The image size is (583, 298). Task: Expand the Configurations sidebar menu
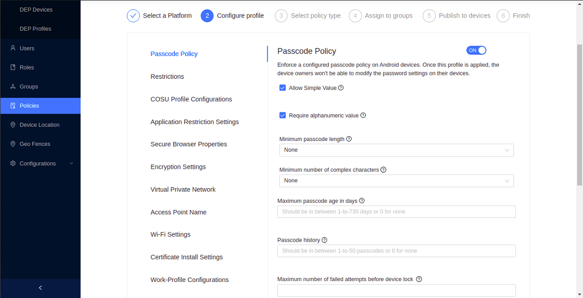click(x=71, y=163)
